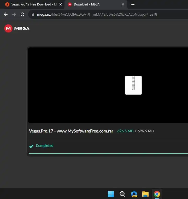This screenshot has height=199, width=188.
Task: Click the mega.nz address bar URL
Action: [x=97, y=14]
